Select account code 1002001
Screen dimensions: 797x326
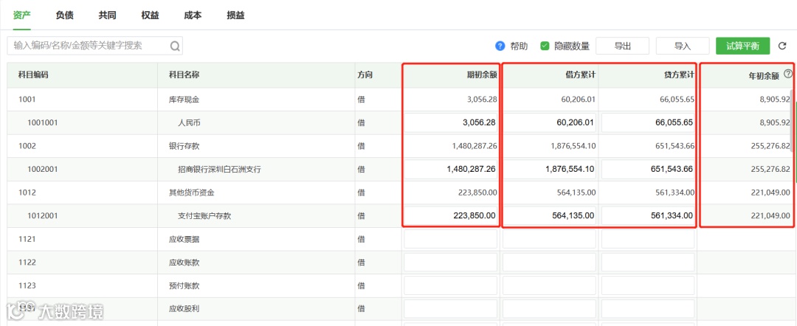pos(43,170)
